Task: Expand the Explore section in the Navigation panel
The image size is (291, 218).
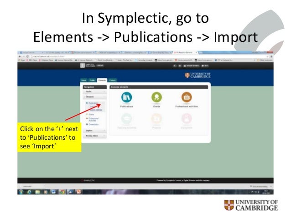Action: click(x=95, y=131)
